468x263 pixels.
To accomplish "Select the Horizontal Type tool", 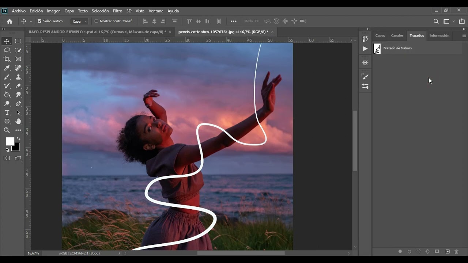I will tap(7, 113).
